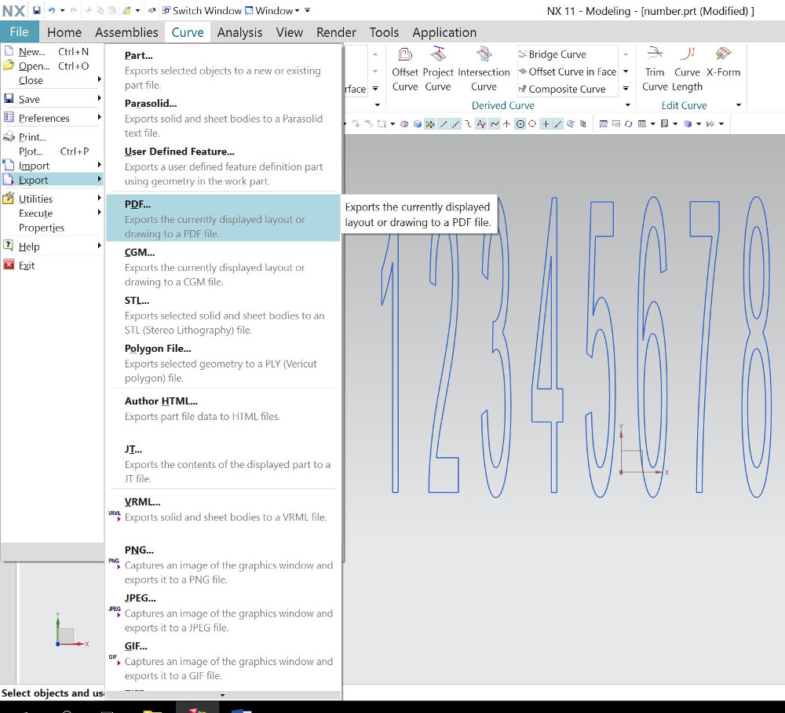Viewport: 785px width, 713px height.
Task: Toggle the Enable Snap Point button
Action: pos(429,123)
